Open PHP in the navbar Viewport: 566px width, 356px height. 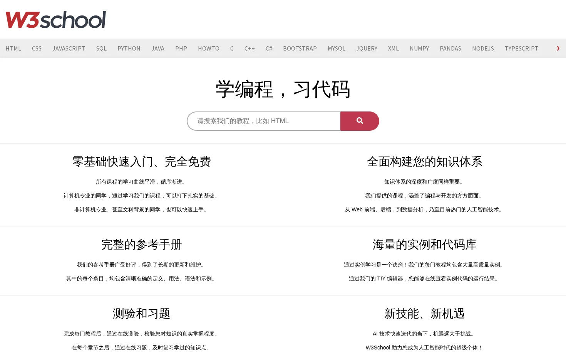(x=181, y=49)
